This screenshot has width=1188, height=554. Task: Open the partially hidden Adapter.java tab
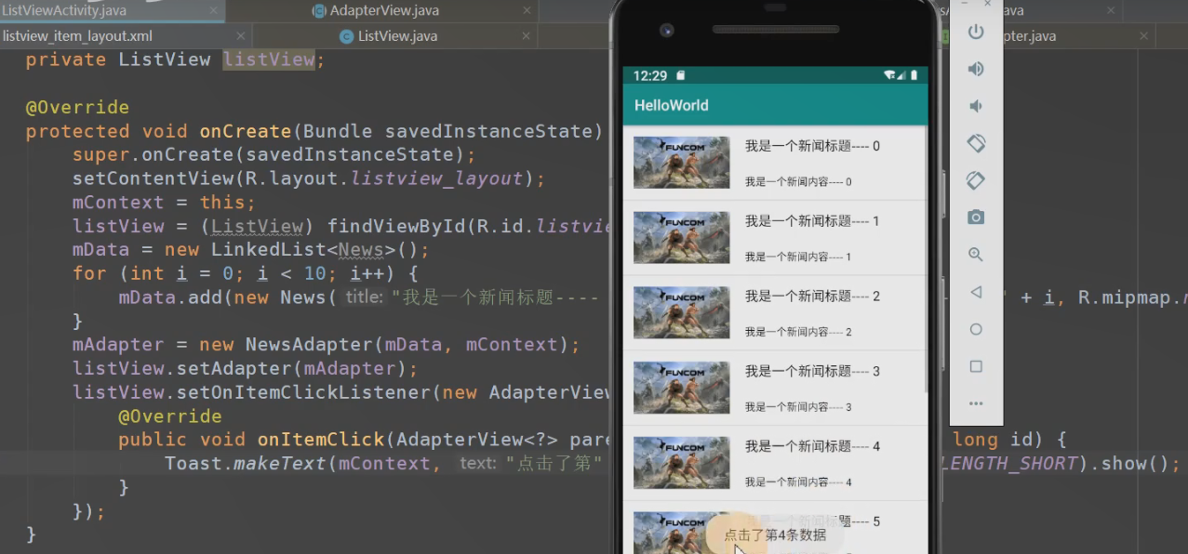tap(1028, 37)
